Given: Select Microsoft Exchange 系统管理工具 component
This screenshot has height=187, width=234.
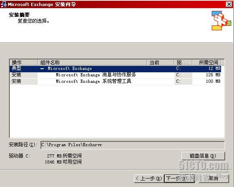Looking at the screenshot, I should click(x=94, y=82).
